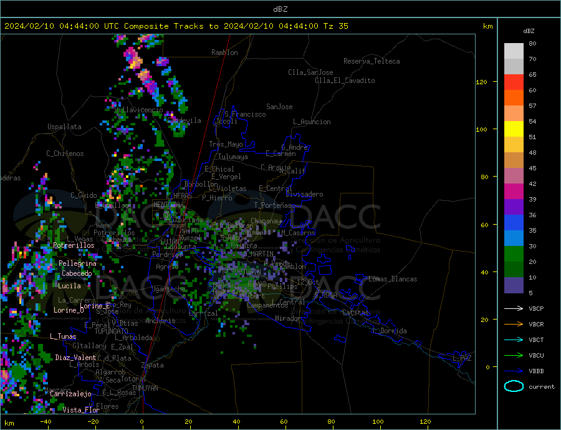Click the orange VBCR arrow icon

pos(514,324)
